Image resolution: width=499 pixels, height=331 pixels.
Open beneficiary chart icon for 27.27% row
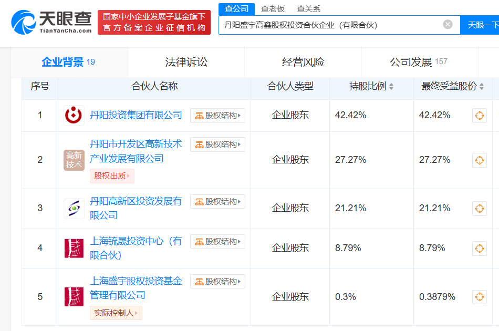pos(479,160)
